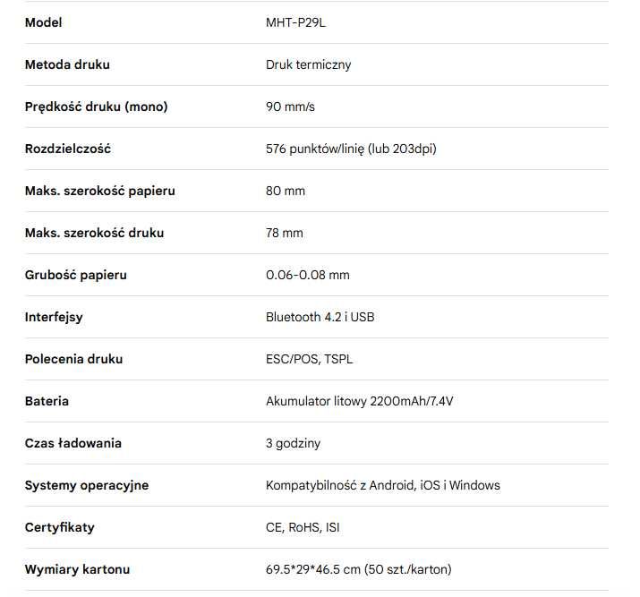Select the "0.06-0.08 mm" thickness value
Screen dimensions: 640x597
[x=307, y=275]
